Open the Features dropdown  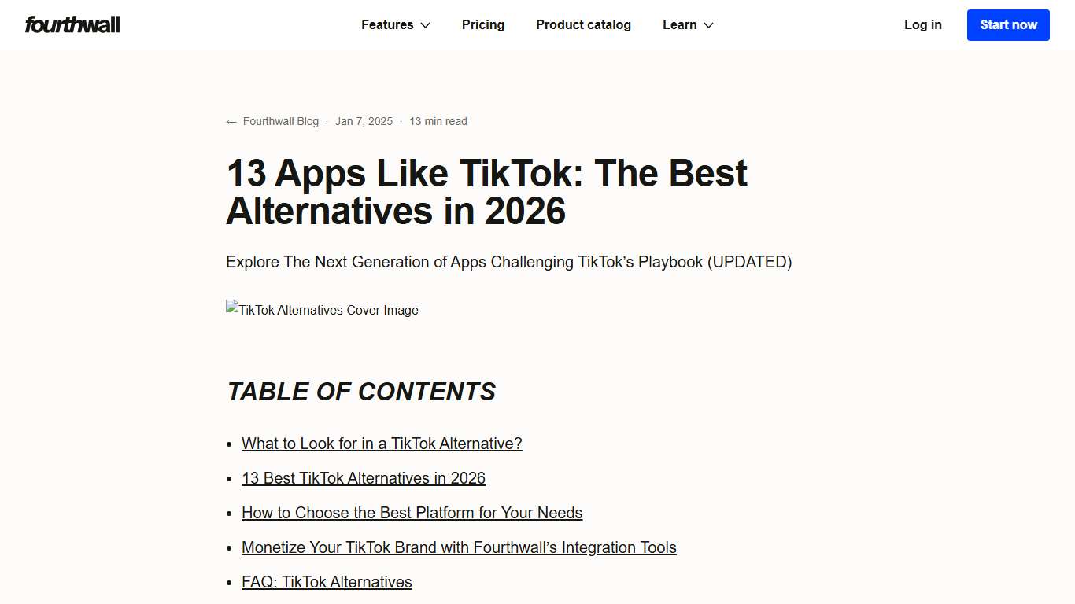coord(387,24)
